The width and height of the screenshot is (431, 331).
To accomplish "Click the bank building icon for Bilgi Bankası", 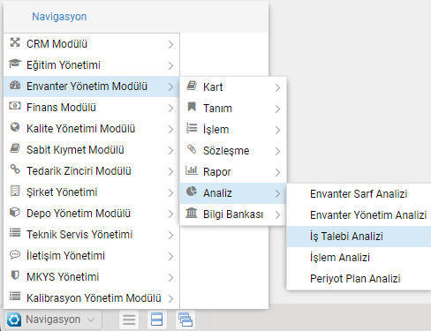I will tap(192, 213).
